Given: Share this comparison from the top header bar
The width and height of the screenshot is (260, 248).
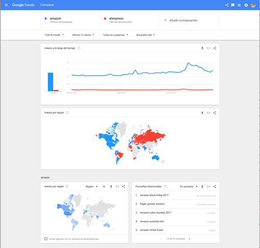Looking at the screenshot, I should tap(227, 5).
